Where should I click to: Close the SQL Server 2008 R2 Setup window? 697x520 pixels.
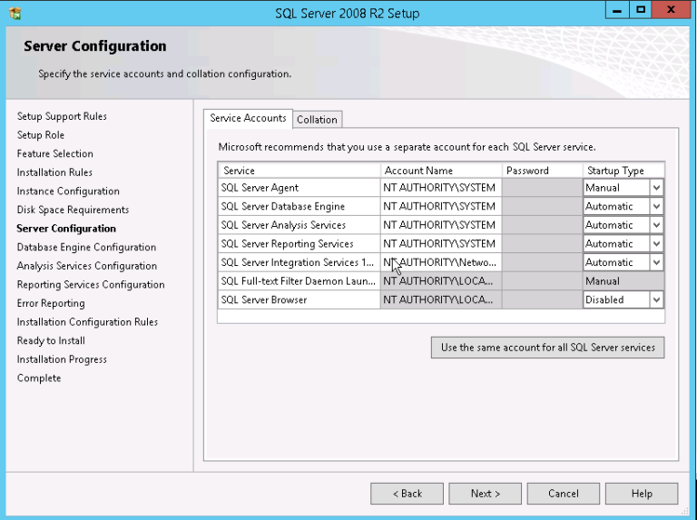click(672, 10)
